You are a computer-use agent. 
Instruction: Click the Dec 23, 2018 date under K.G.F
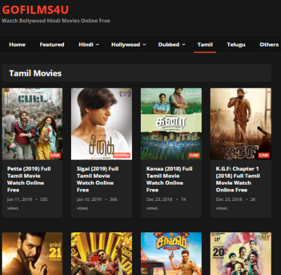pos(229,199)
